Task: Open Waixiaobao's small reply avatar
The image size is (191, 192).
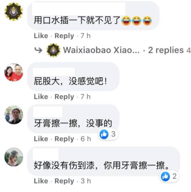Action: (x=53, y=50)
